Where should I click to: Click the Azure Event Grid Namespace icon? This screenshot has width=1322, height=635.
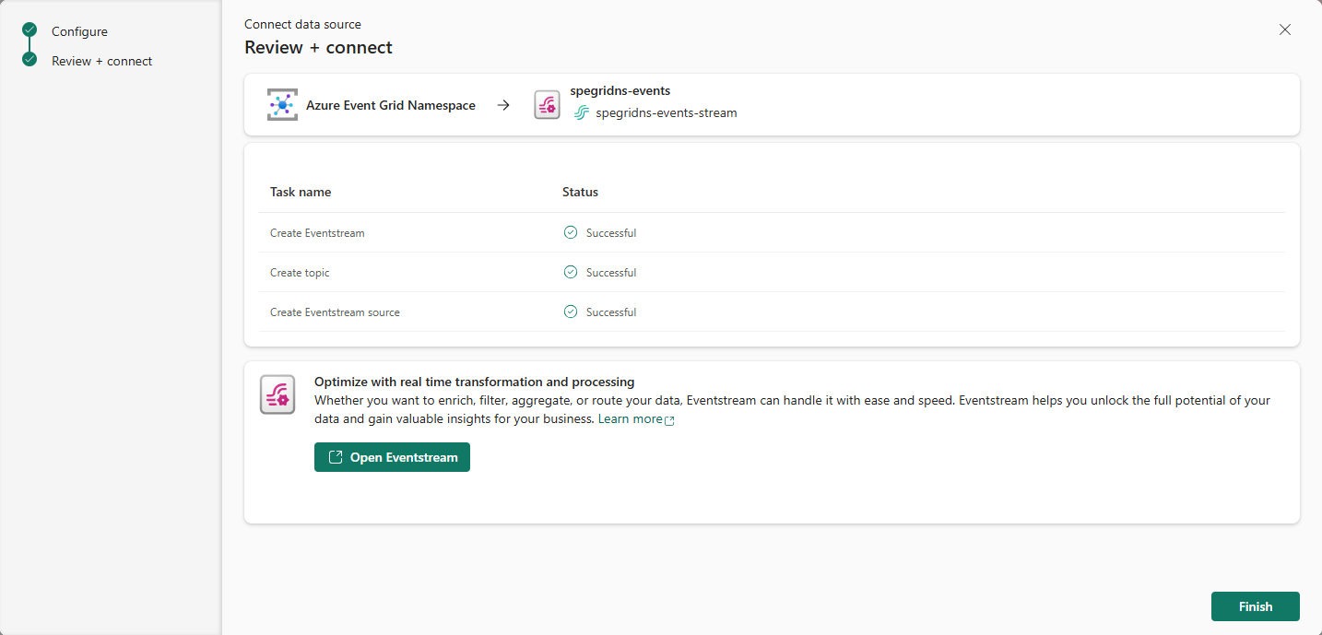coord(282,105)
